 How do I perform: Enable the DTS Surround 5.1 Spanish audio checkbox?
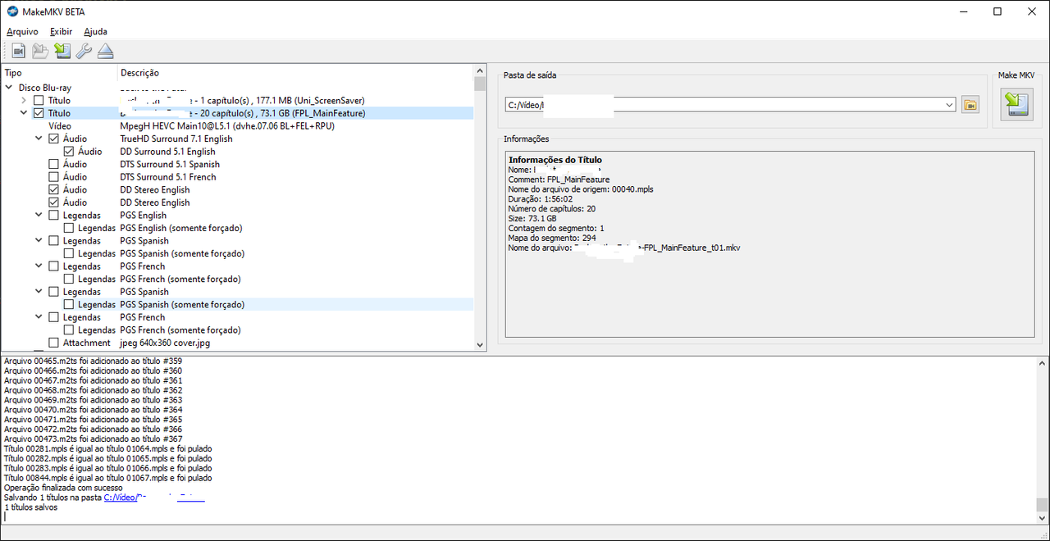(x=54, y=164)
